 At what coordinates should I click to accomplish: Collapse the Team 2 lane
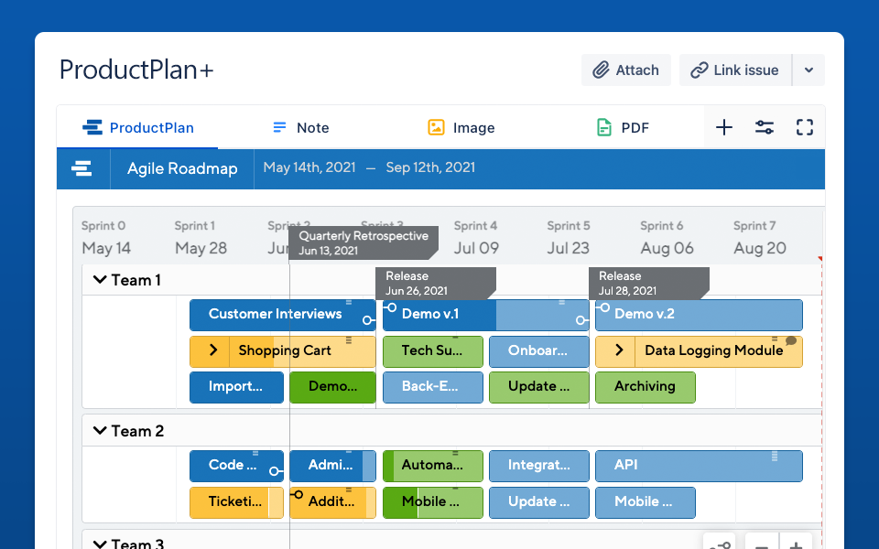(100, 431)
